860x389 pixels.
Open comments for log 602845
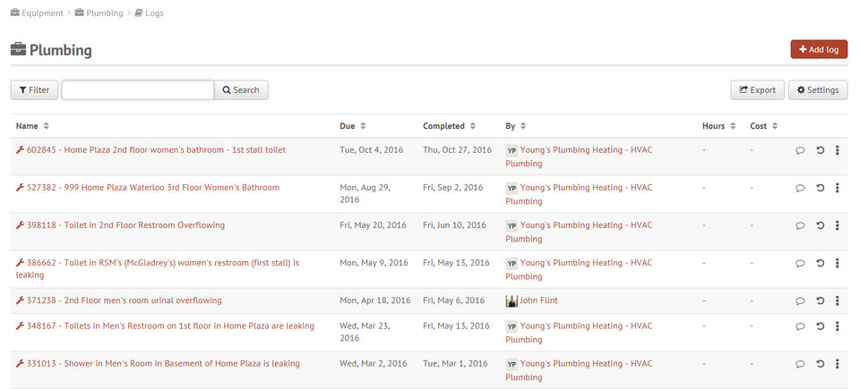coord(800,150)
